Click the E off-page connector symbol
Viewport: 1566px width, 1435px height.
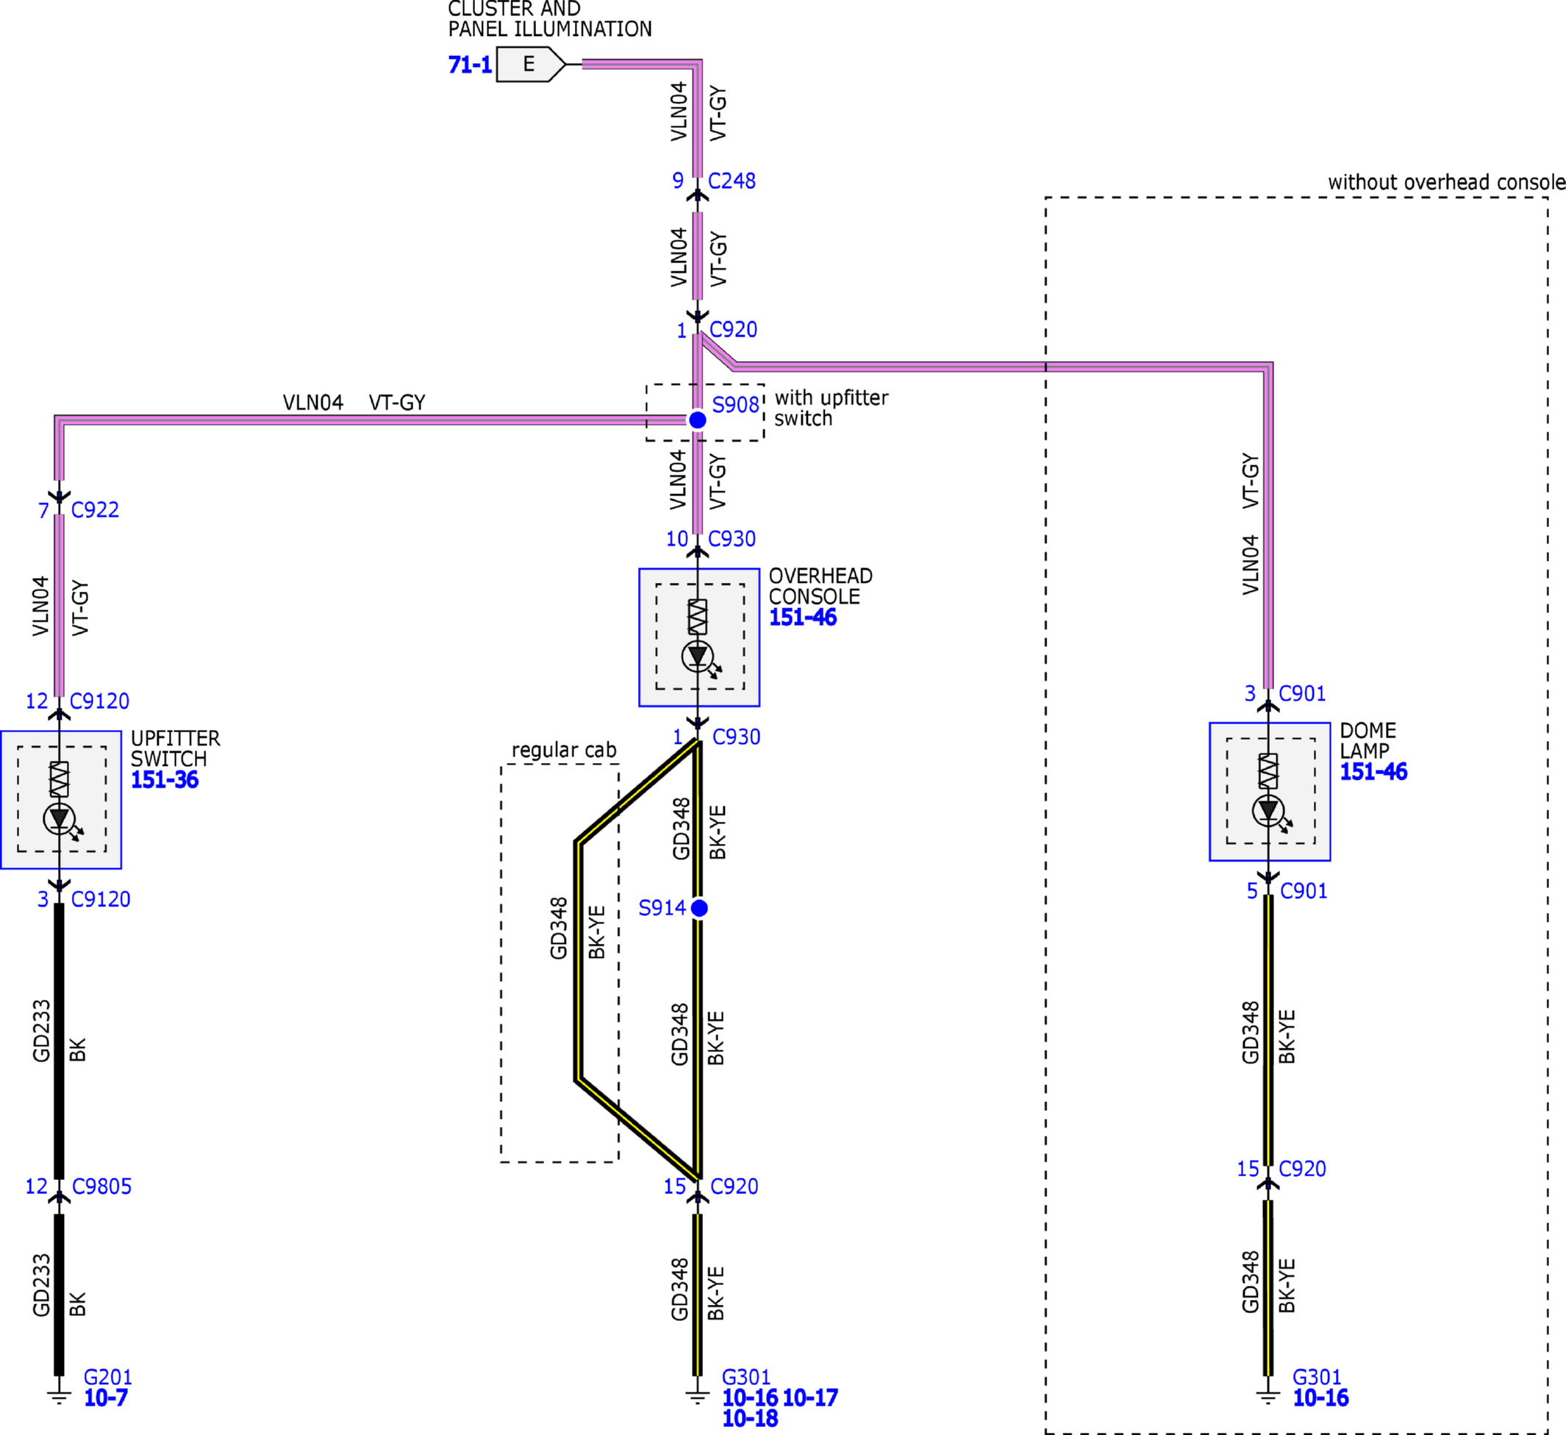tap(531, 64)
